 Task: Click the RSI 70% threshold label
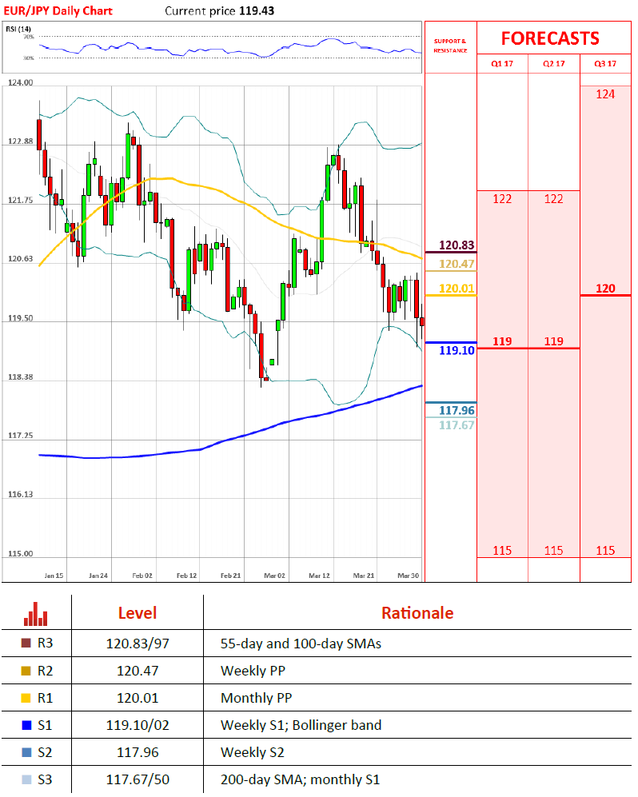(29, 37)
